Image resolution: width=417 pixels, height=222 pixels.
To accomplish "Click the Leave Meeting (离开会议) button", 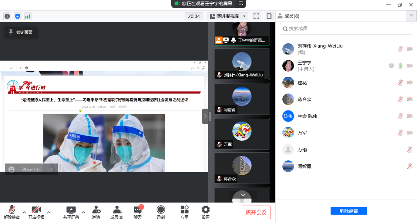I will coord(256,212).
